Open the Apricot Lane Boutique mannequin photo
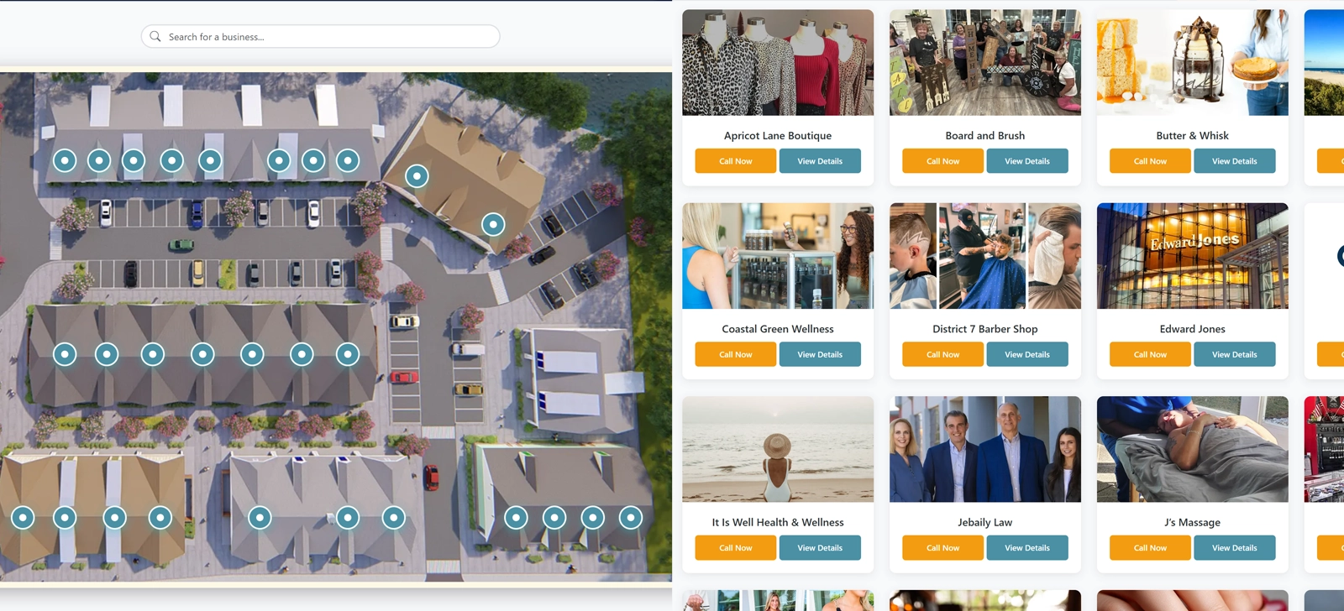 coord(778,62)
